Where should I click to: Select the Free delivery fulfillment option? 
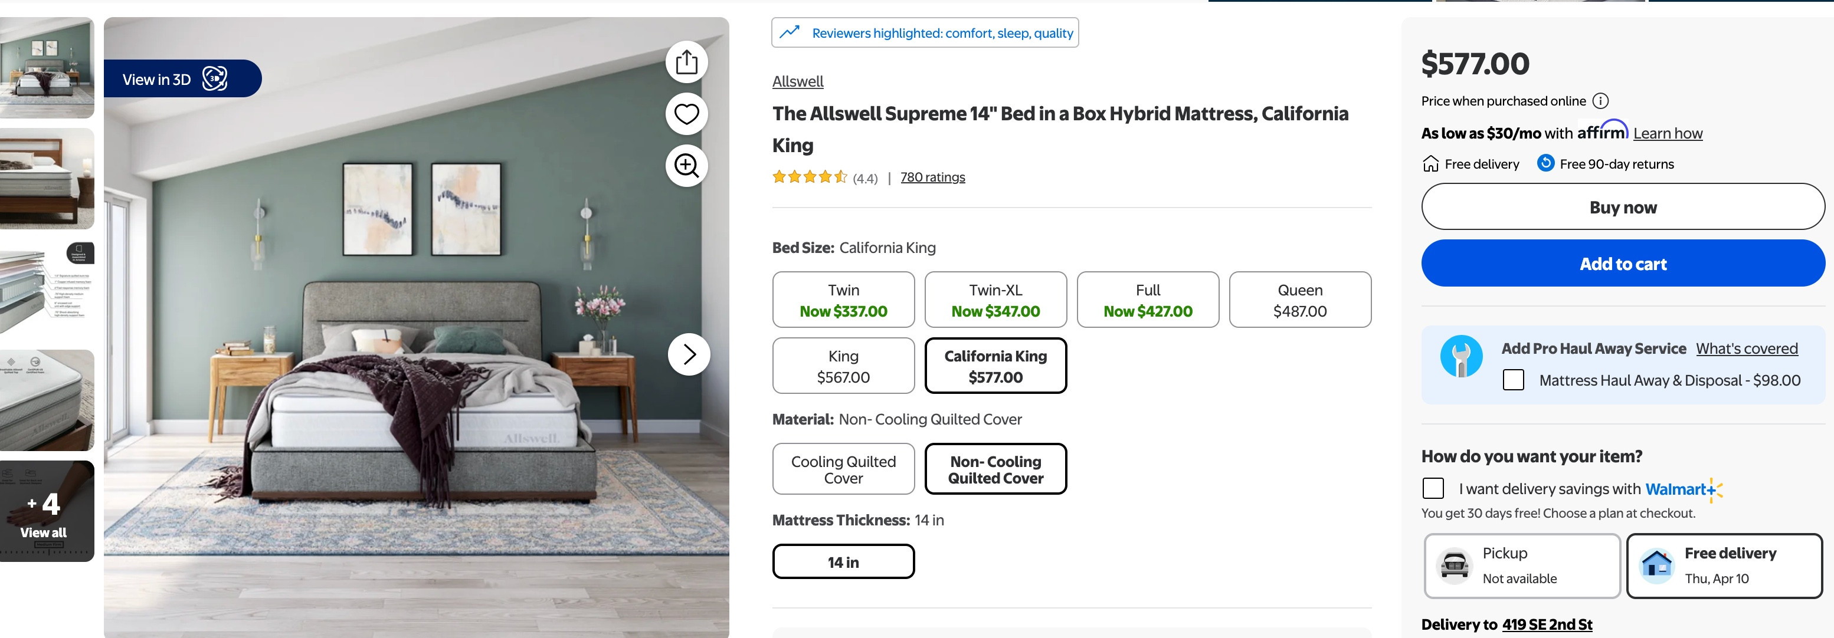pyautogui.click(x=1724, y=565)
